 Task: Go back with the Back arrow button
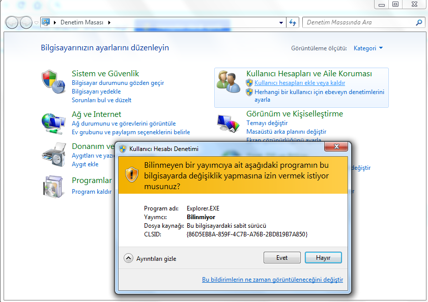tap(12, 23)
